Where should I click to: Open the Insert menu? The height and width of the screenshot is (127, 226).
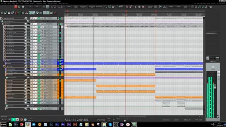coord(13,4)
